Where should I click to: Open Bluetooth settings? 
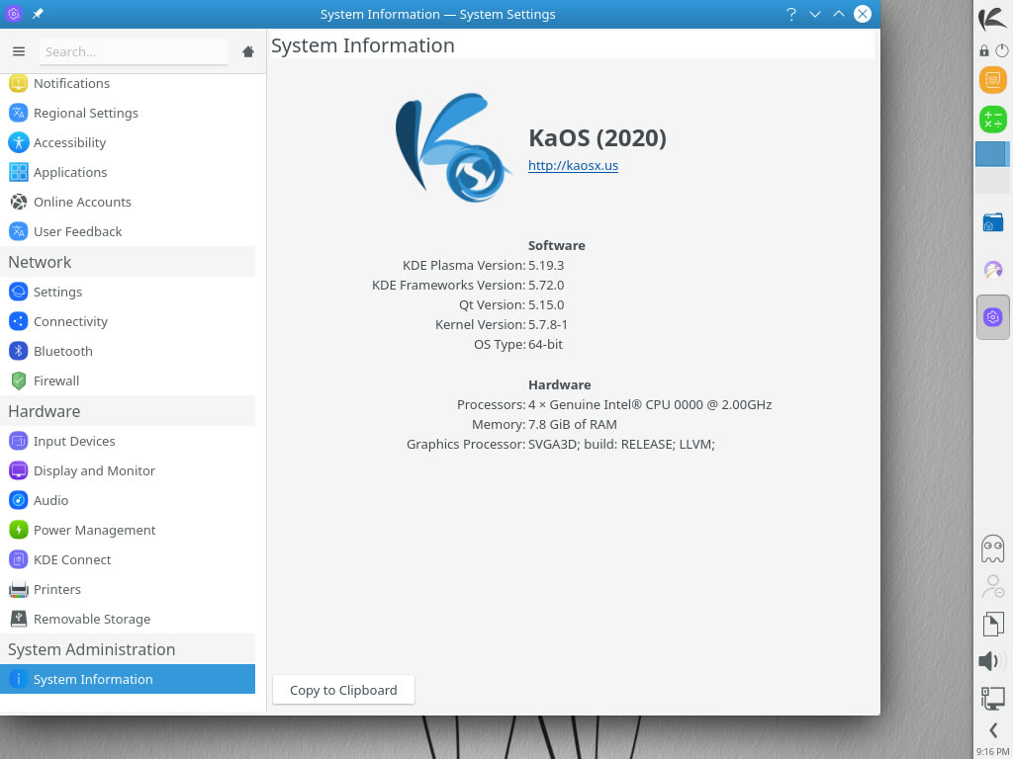tap(128, 351)
